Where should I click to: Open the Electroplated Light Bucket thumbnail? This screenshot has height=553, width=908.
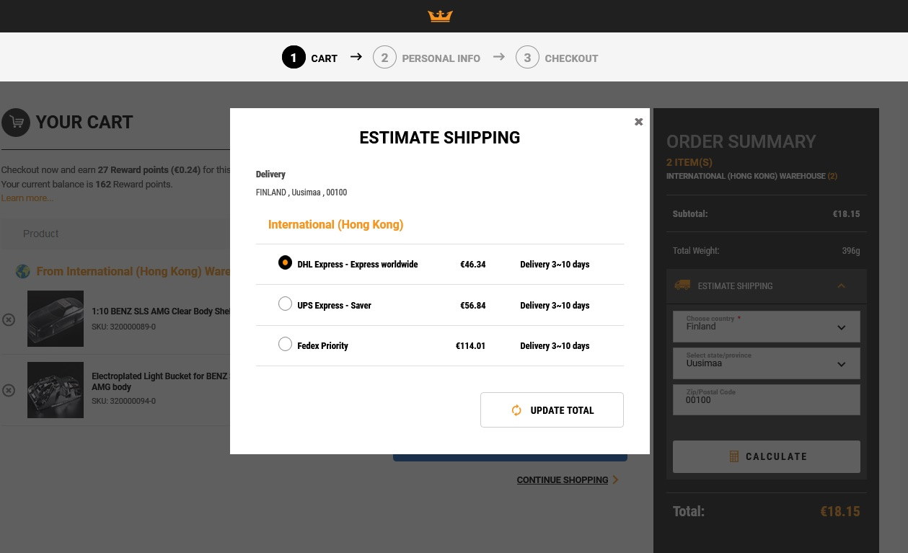[56, 390]
